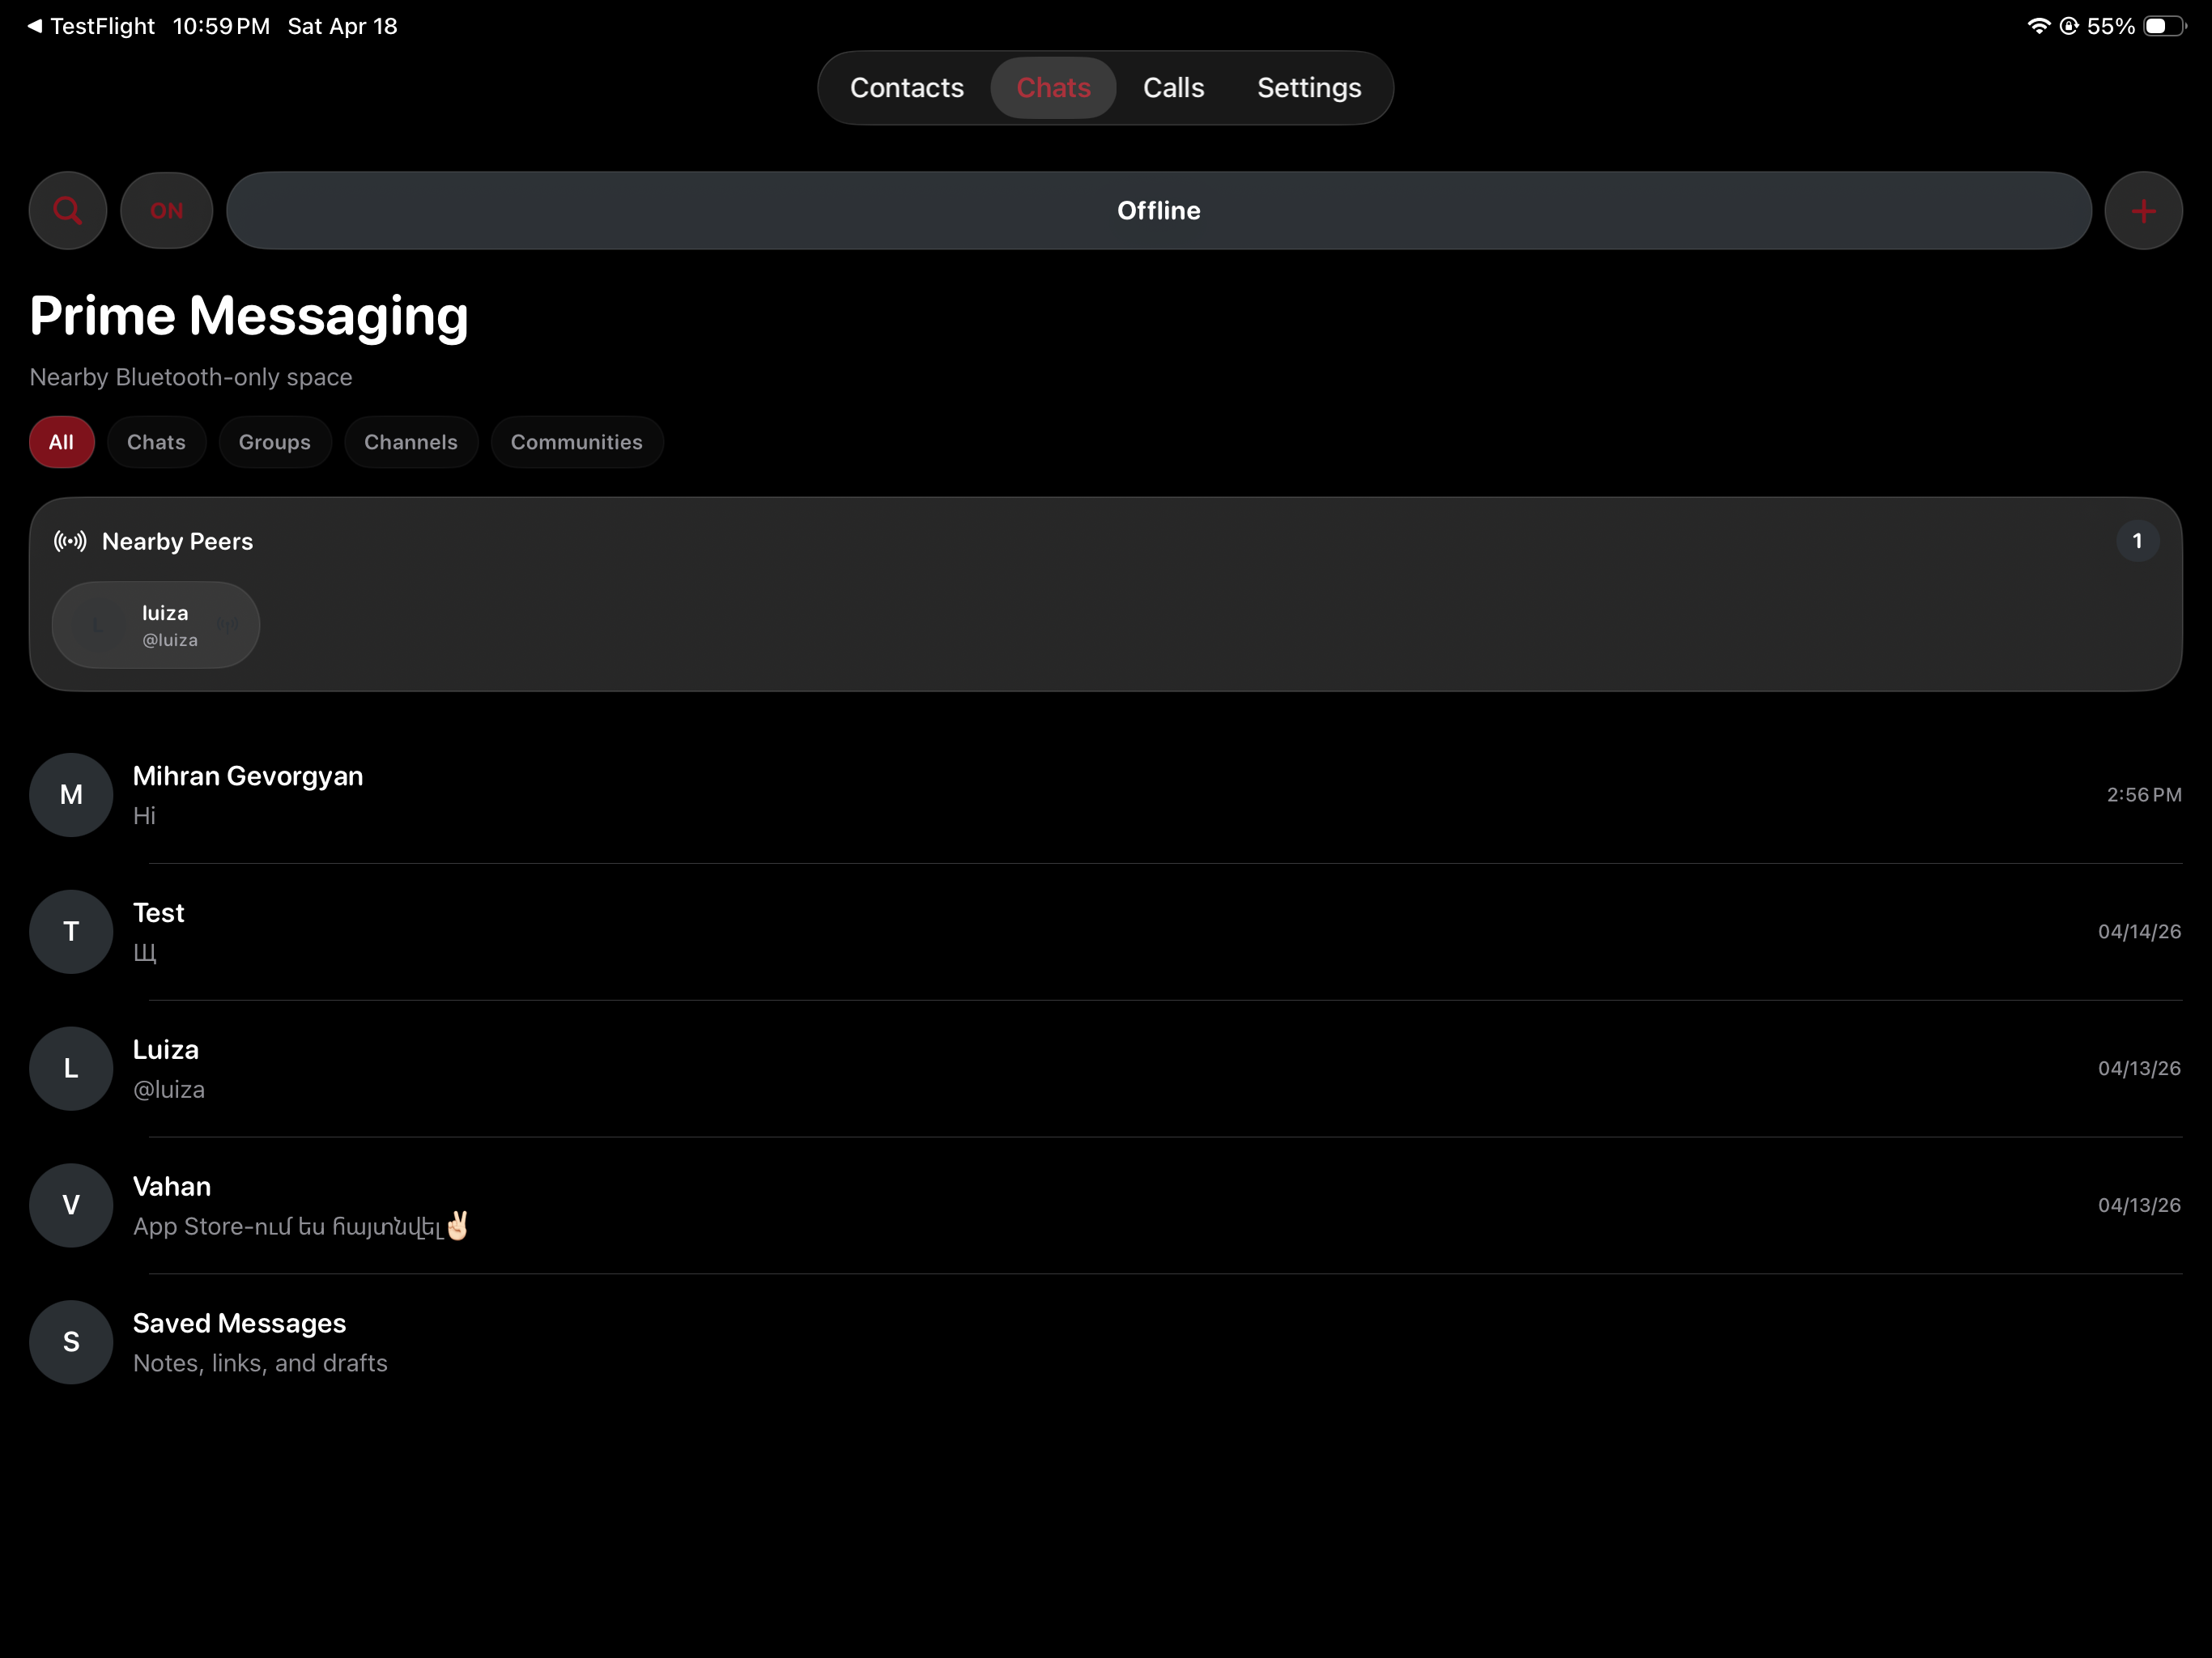Viewport: 2212px width, 1658px height.
Task: Tap the battery status icon
Action: click(x=2165, y=26)
